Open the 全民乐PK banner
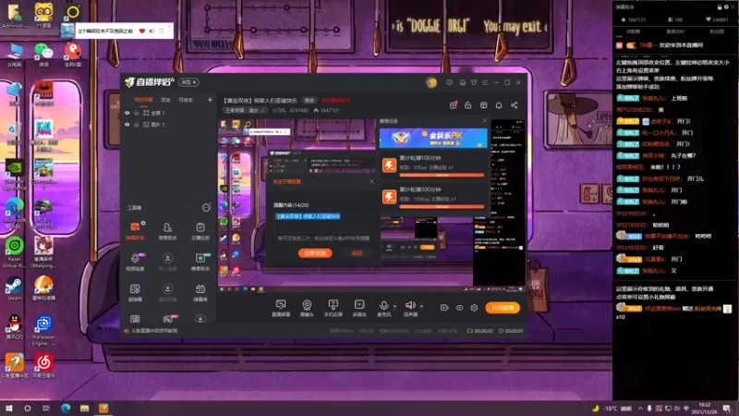 (x=433, y=138)
